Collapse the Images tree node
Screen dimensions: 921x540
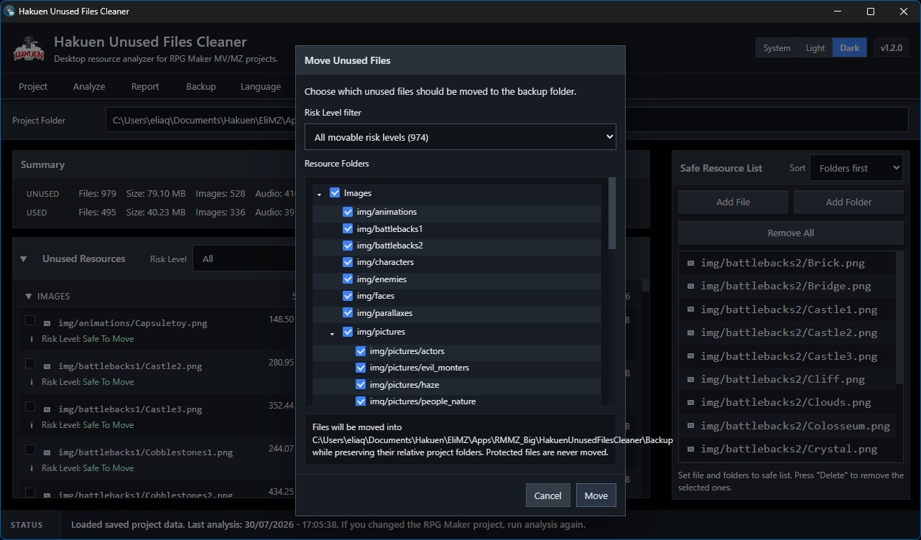tap(319, 194)
